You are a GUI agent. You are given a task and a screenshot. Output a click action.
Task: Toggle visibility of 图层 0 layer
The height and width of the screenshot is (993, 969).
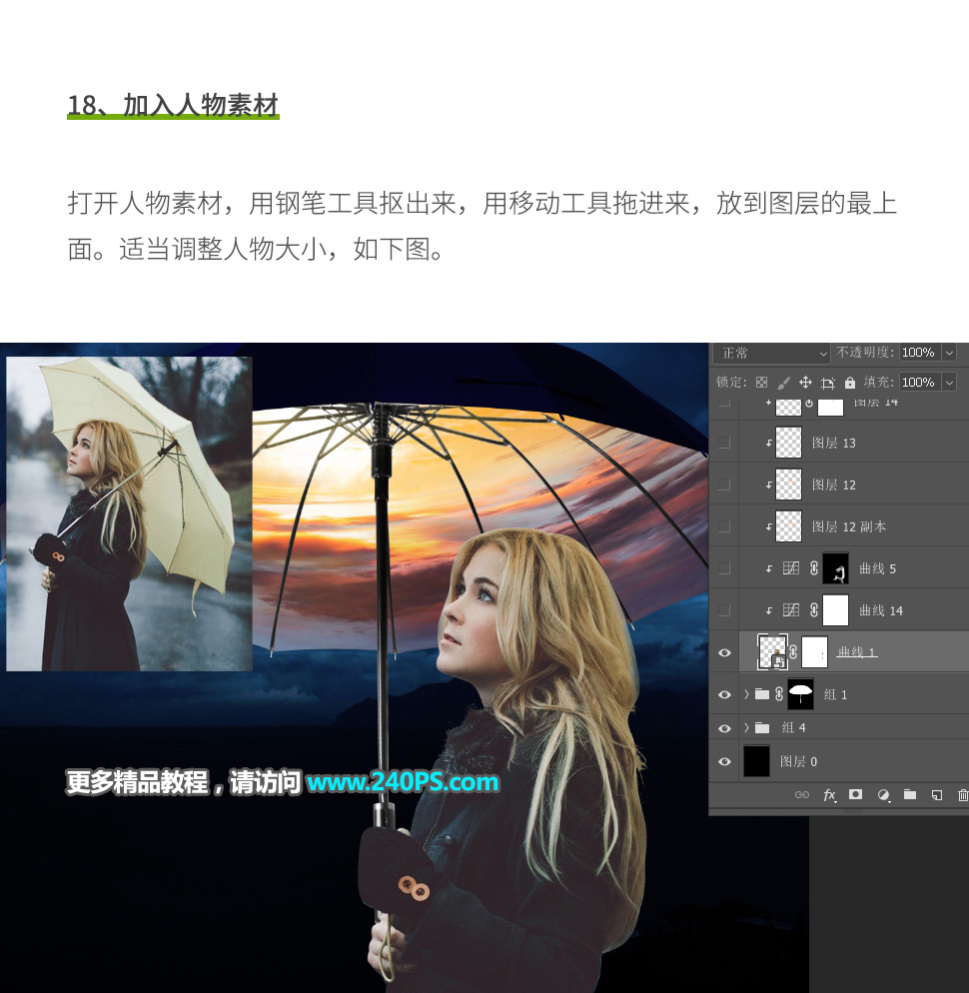[723, 761]
